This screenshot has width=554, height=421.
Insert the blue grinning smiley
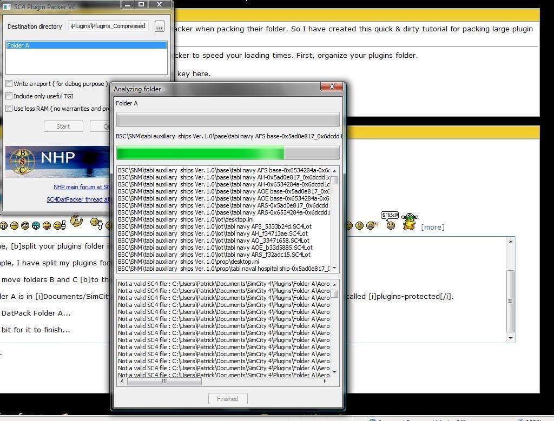pyautogui.click(x=36, y=225)
